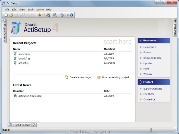The image size is (179, 134).
Task: Open the Help menu
Action: (49, 9)
